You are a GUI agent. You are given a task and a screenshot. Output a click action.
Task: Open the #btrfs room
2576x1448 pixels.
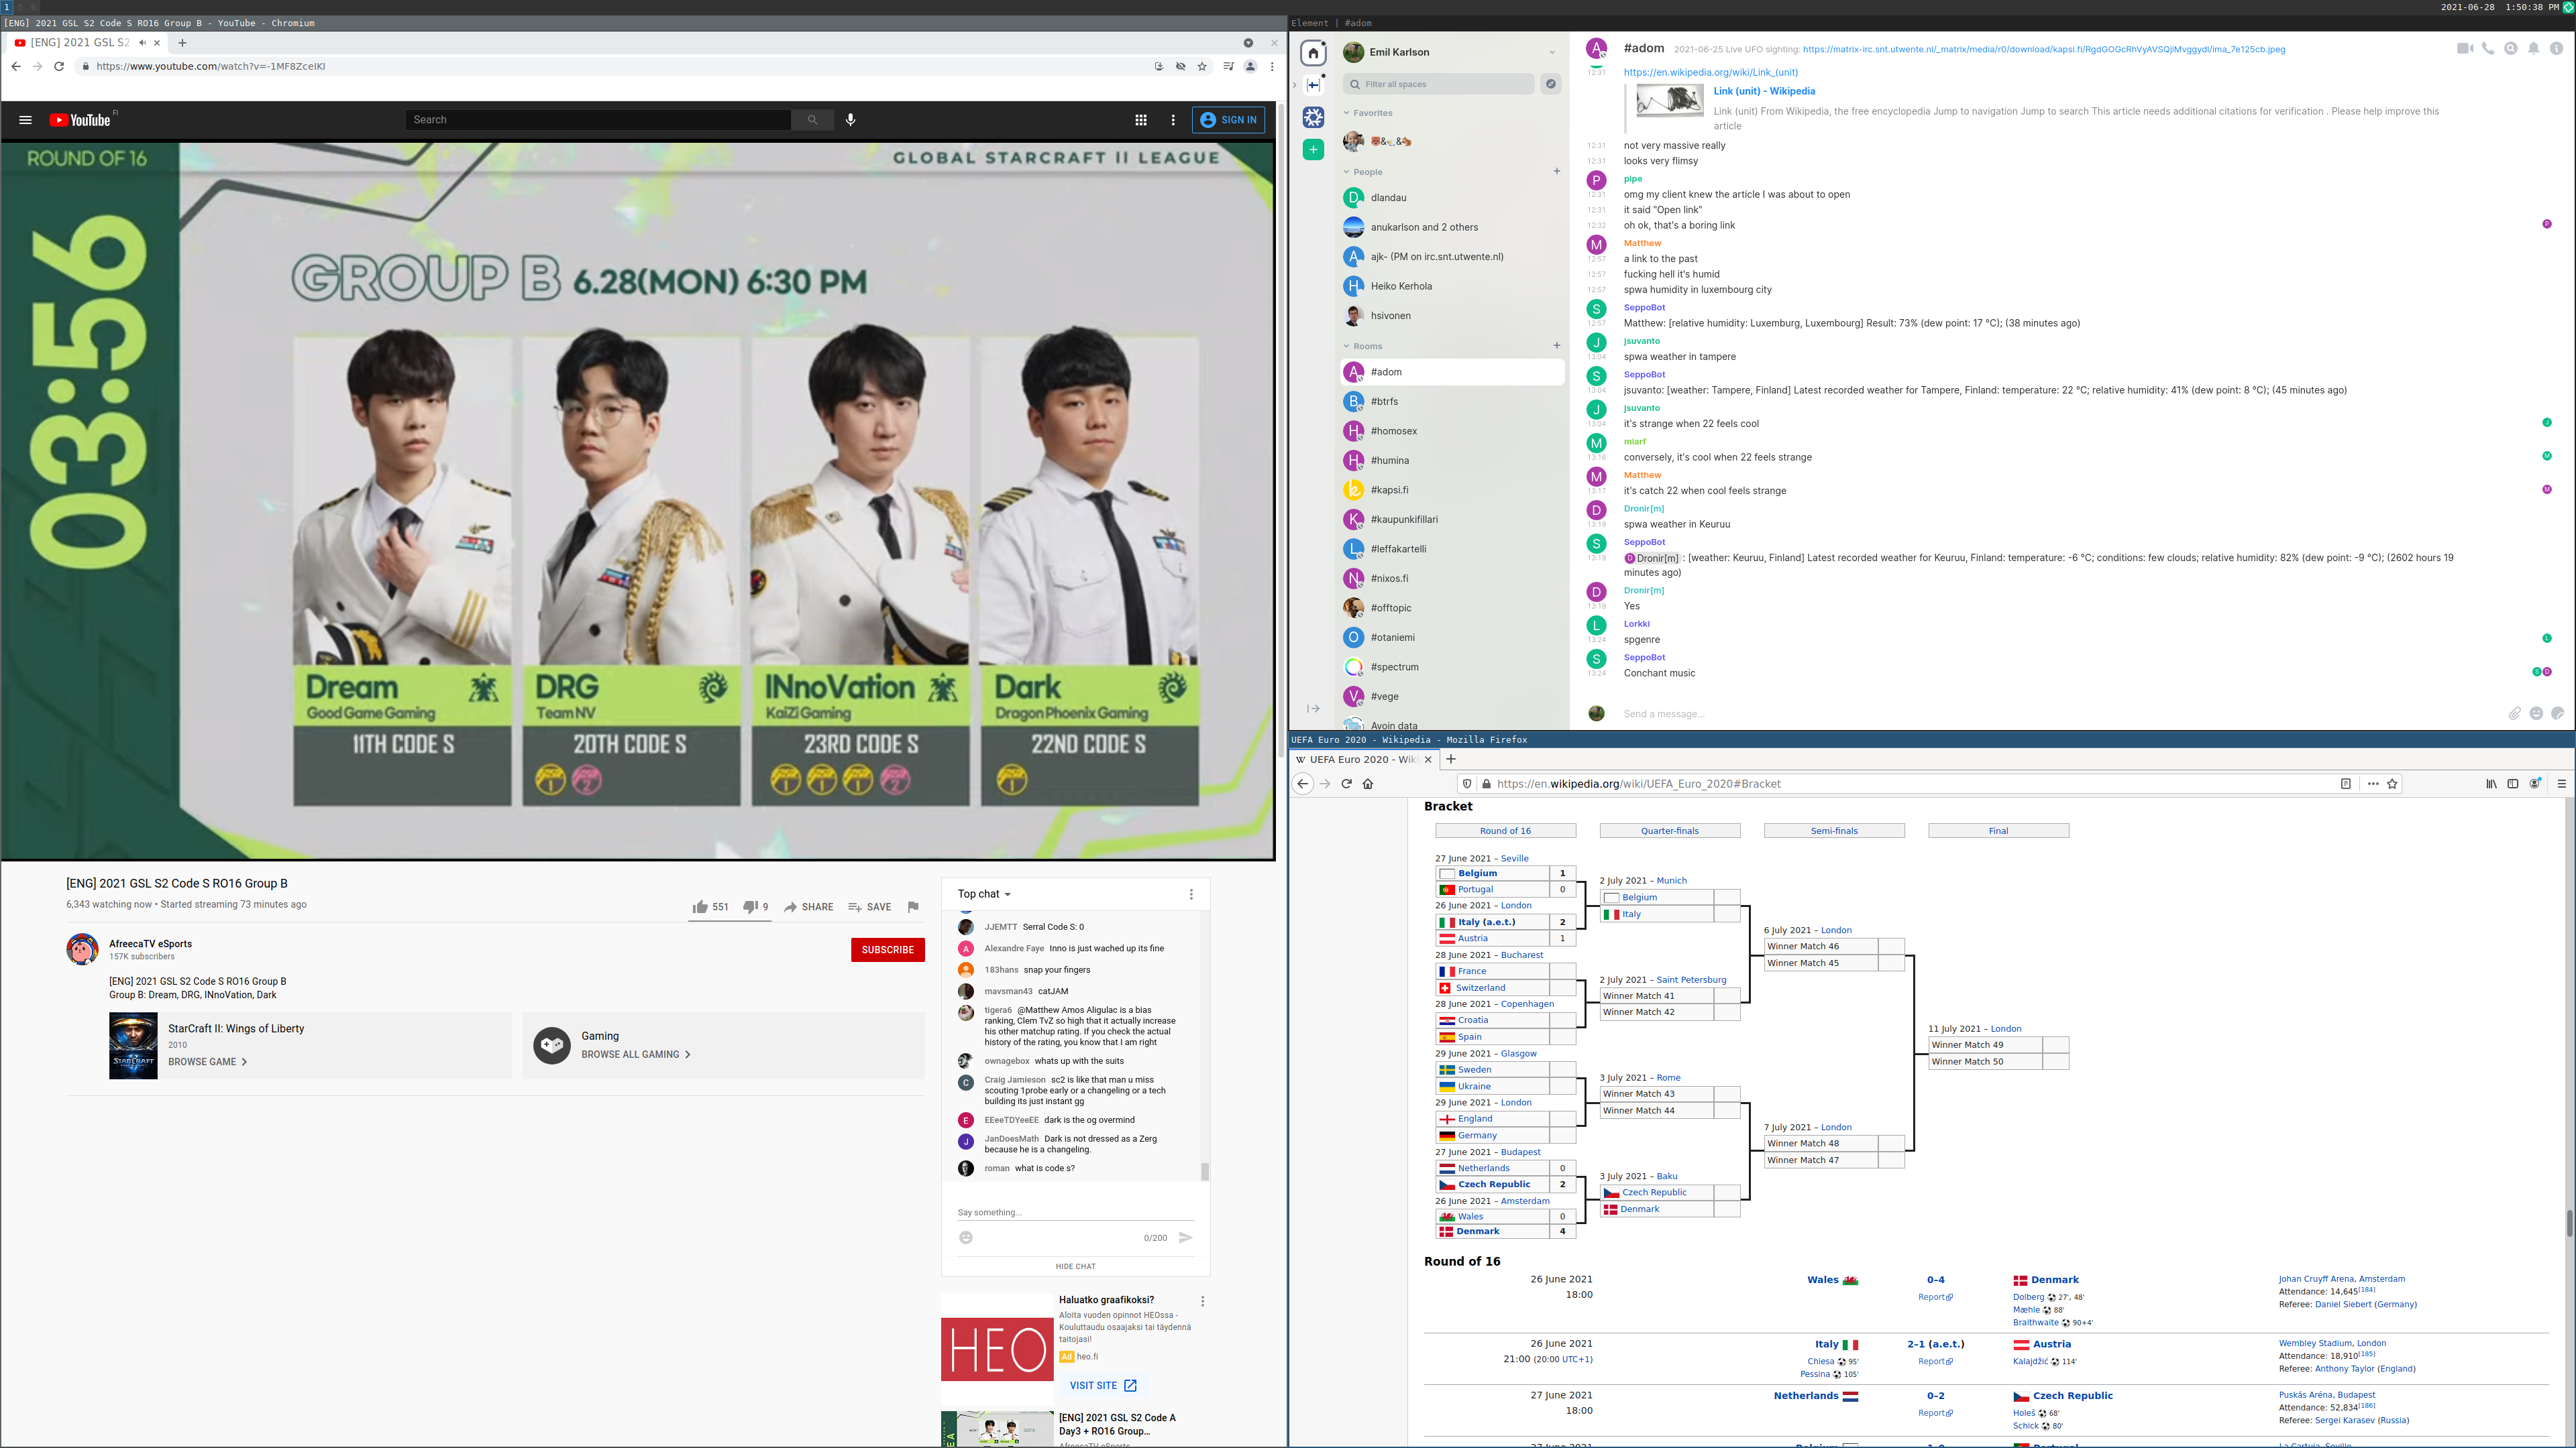[1384, 402]
